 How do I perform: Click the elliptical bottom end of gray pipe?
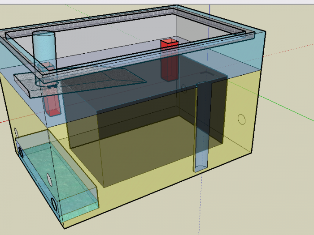[200, 168]
